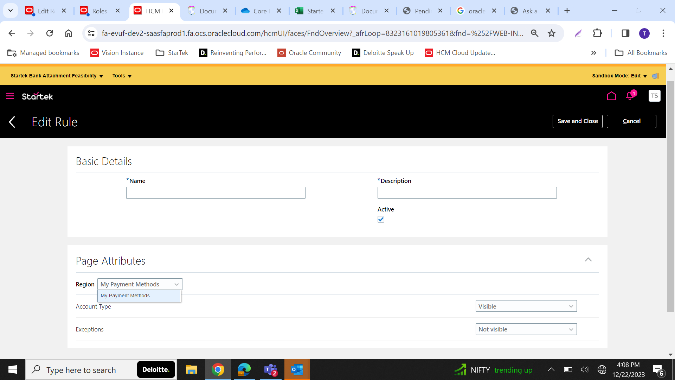The width and height of the screenshot is (675, 380).
Task: Click the Cancel button
Action: (x=631, y=121)
